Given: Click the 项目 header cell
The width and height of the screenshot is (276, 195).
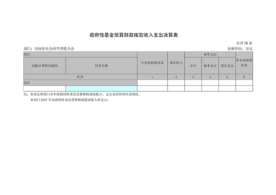Looking at the screenshot, I should click(x=80, y=54).
